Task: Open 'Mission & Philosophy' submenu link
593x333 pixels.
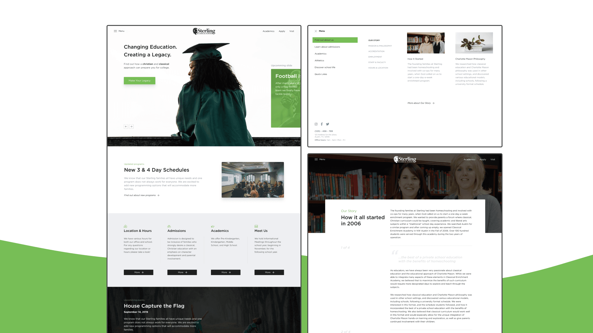Action: click(x=380, y=46)
